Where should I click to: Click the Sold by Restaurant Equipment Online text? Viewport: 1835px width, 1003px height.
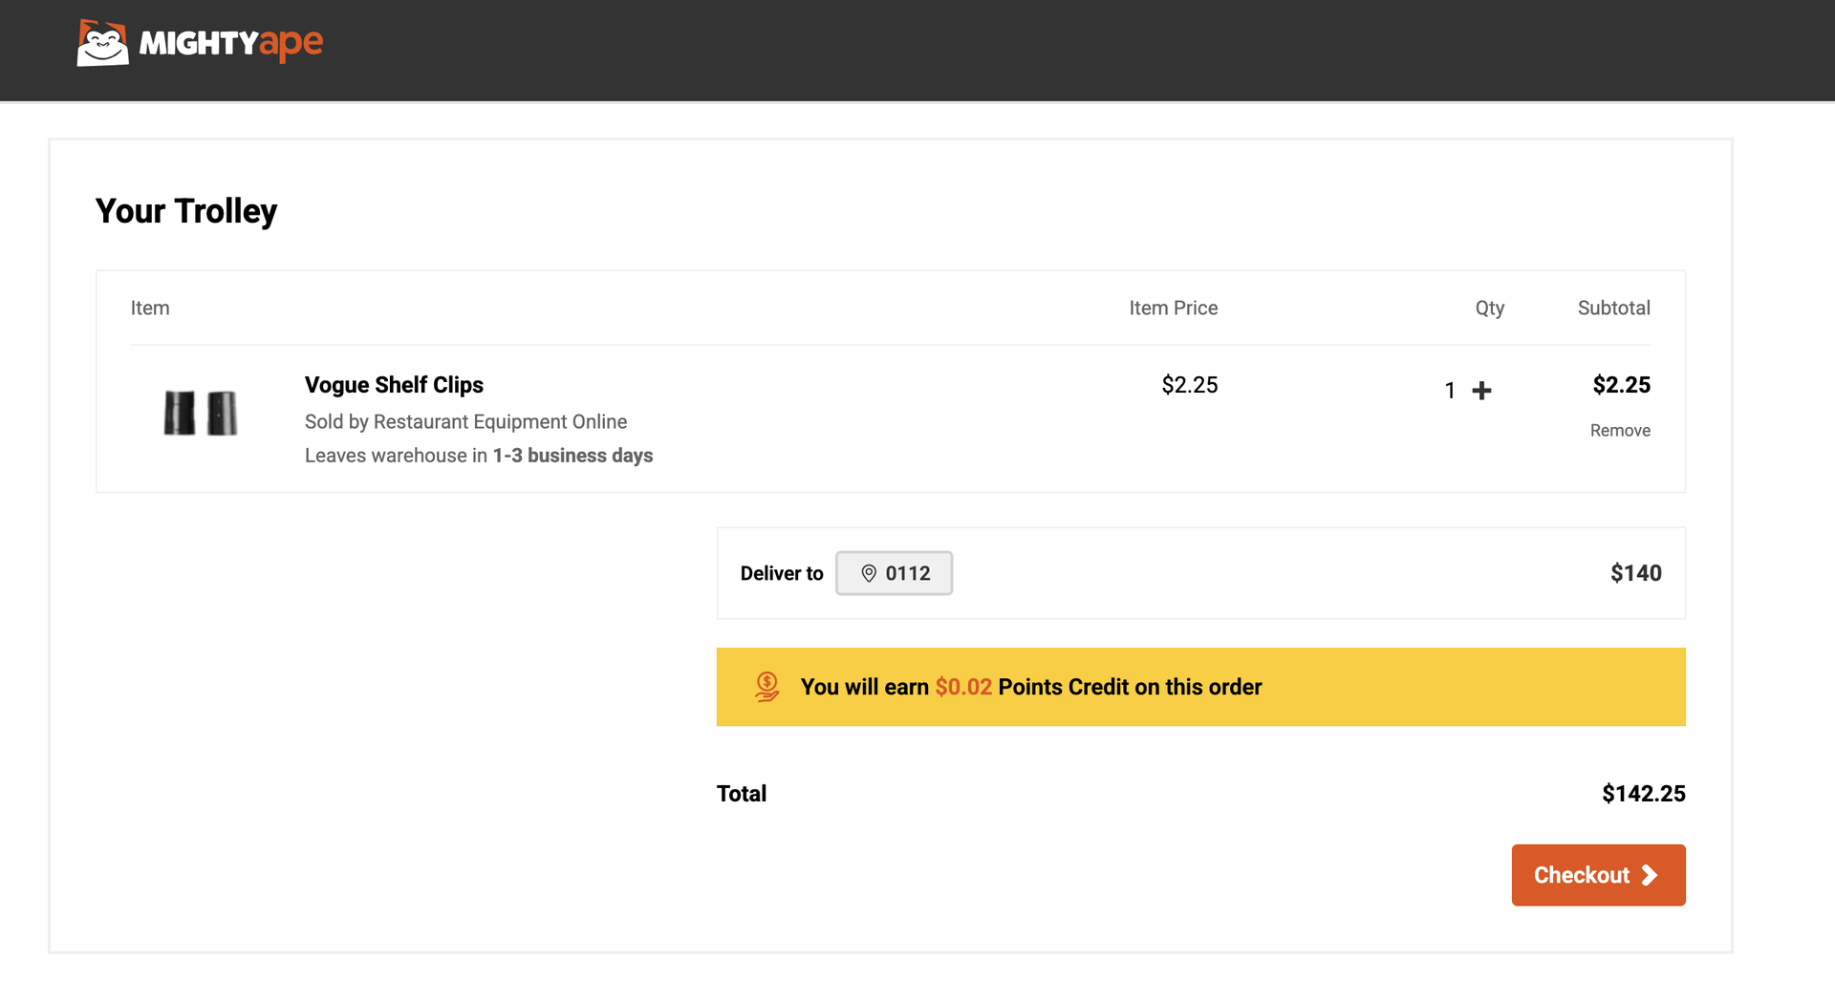(x=465, y=422)
